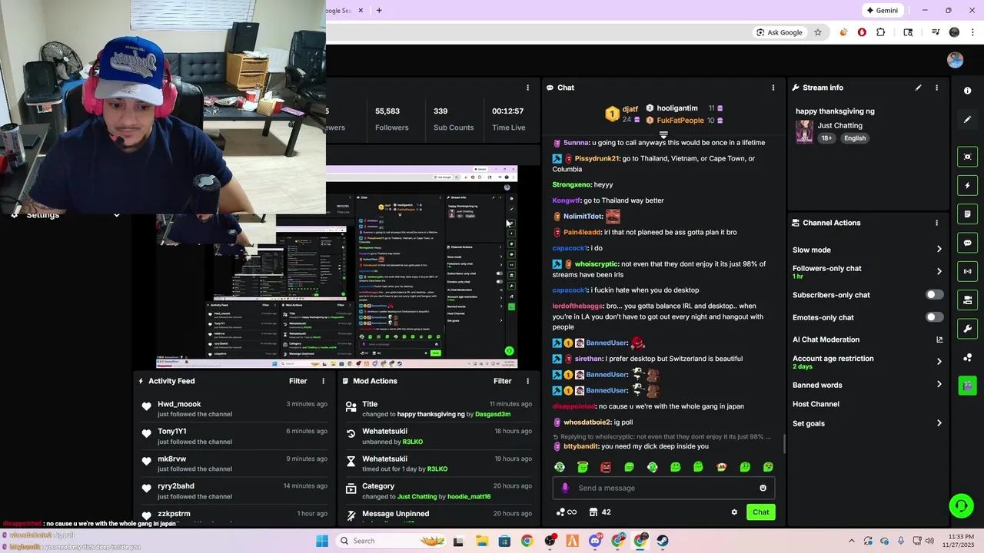Bookmark this page with star icon
984x553 pixels.
coord(818,32)
